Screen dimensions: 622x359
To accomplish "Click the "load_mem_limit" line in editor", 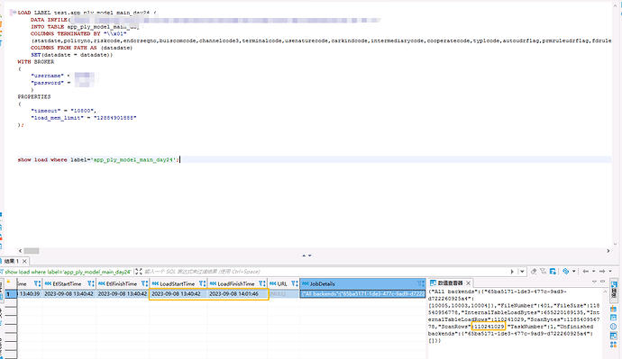I will coord(84,118).
